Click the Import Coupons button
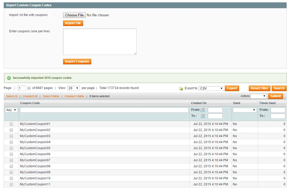 [x=77, y=61]
